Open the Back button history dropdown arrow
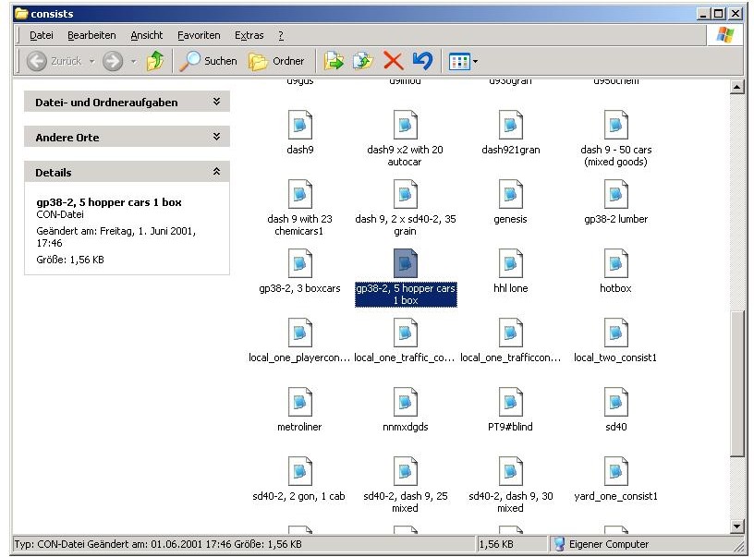This screenshot has width=754, height=557. point(91,61)
